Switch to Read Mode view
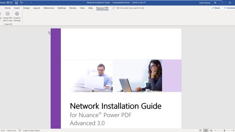 coord(200,131)
